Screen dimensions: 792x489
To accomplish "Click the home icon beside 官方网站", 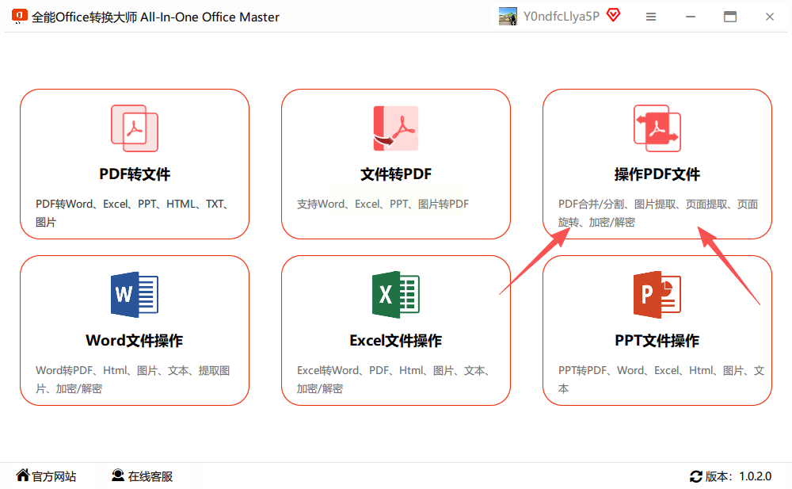I will tap(23, 475).
